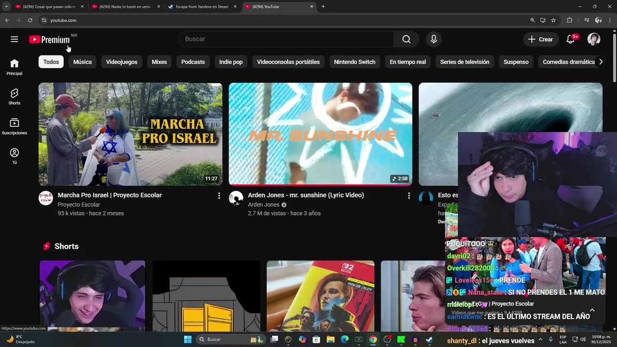617x347 pixels.
Task: Click the search magnifier button
Action: pyautogui.click(x=406, y=40)
